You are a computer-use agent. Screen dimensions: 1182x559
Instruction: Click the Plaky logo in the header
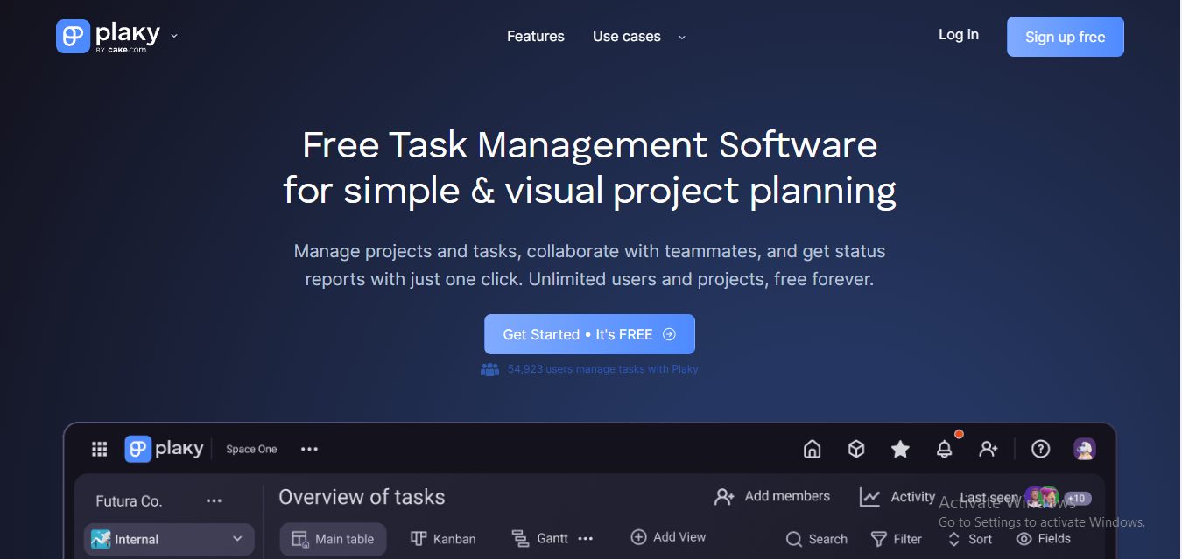point(108,36)
